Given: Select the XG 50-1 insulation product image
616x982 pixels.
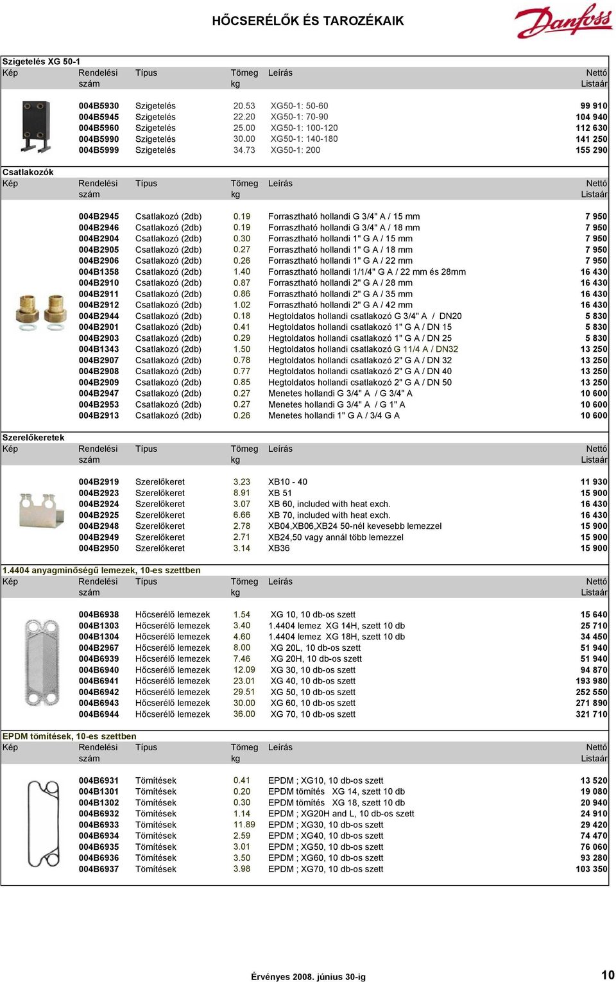Looking at the screenshot, I should click(37, 126).
